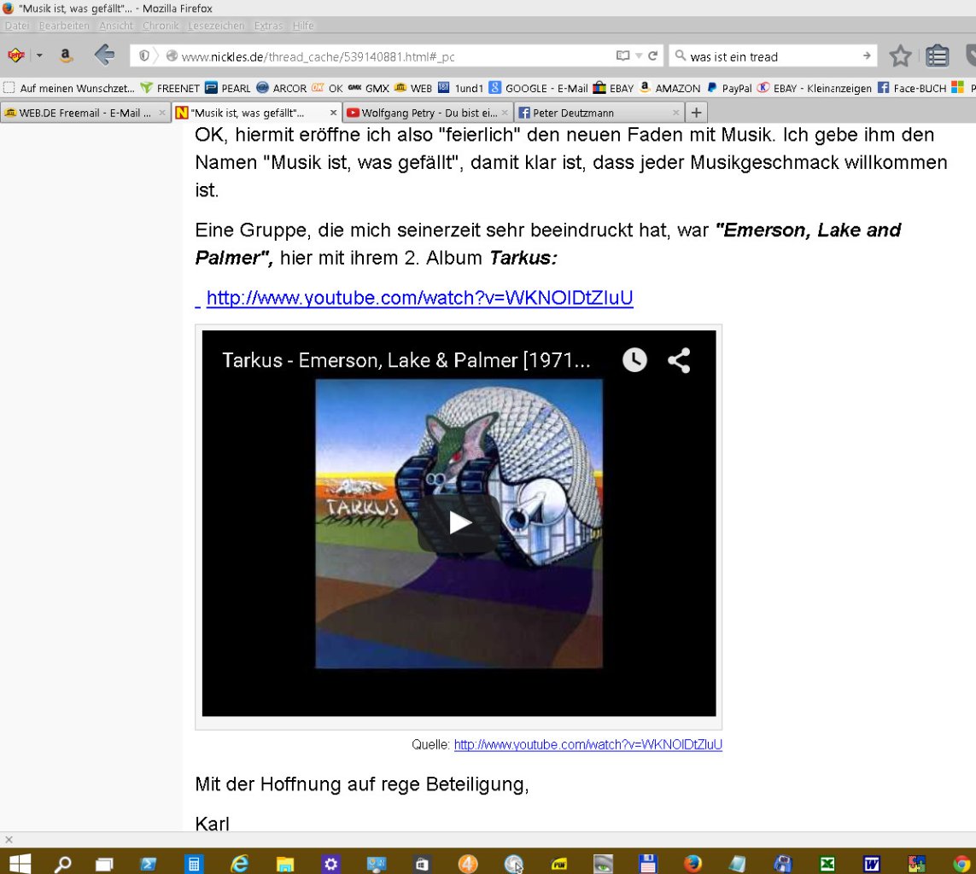Open the Windows Start button
976x874 pixels.
coord(20,864)
